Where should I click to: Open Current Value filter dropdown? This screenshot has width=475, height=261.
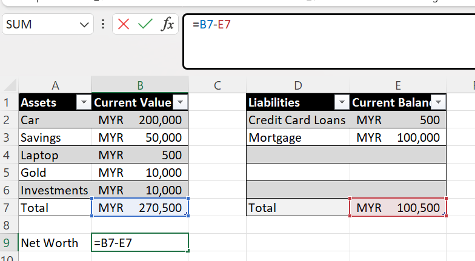pos(180,102)
